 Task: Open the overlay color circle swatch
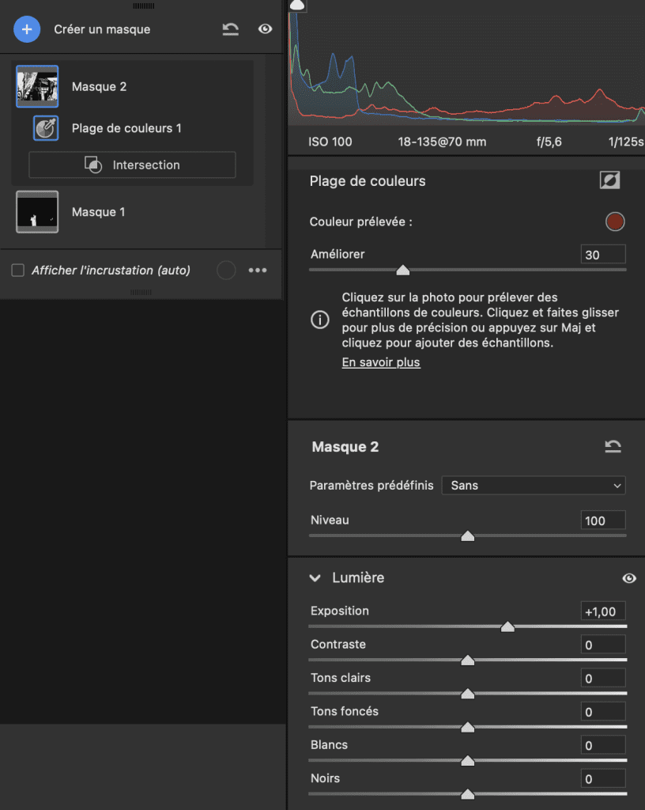pos(226,271)
